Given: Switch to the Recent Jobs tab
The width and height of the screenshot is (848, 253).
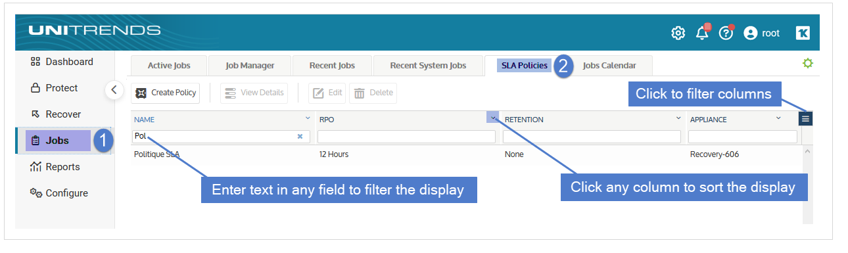Looking at the screenshot, I should point(332,66).
